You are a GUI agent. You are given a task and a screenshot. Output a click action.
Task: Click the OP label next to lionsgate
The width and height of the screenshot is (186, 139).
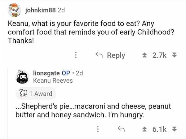pyautogui.click(x=66, y=73)
